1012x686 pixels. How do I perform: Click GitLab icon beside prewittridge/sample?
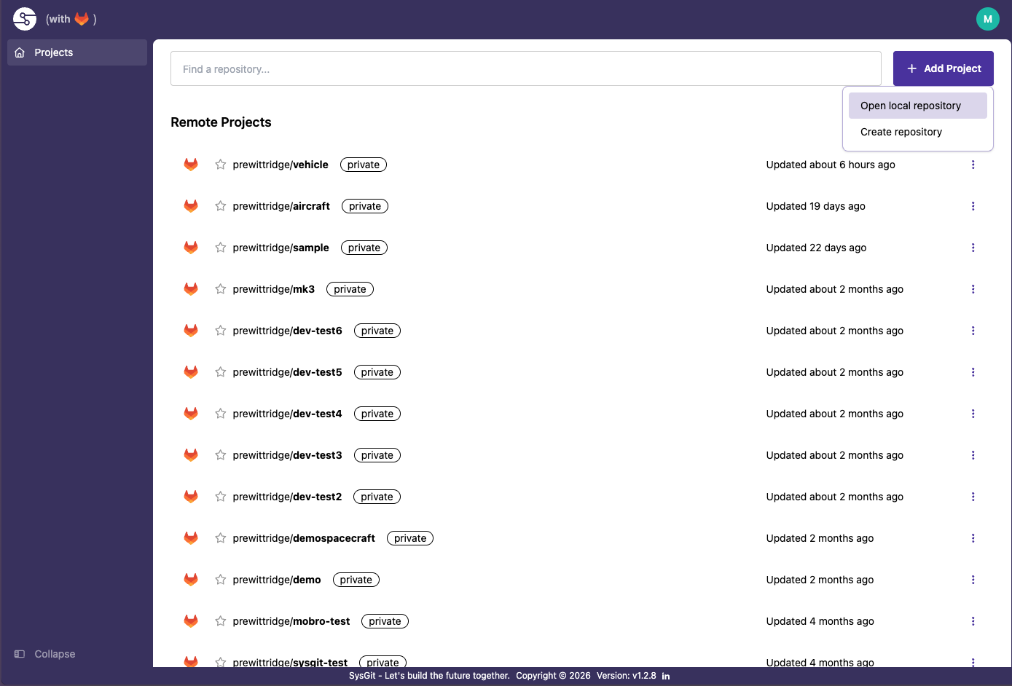pos(191,248)
